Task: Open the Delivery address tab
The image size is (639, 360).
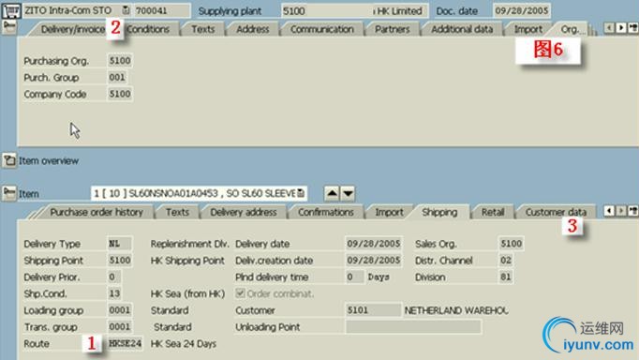Action: coord(244,213)
